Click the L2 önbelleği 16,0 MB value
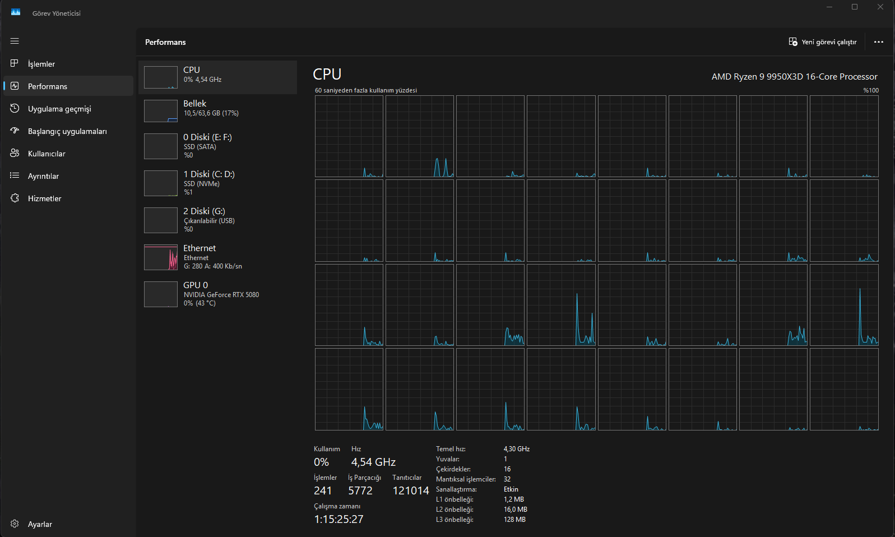Screen dimensions: 895x537 516,510
